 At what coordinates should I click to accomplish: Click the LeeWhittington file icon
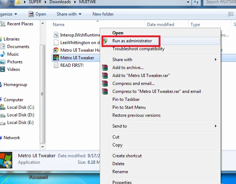point(56,42)
